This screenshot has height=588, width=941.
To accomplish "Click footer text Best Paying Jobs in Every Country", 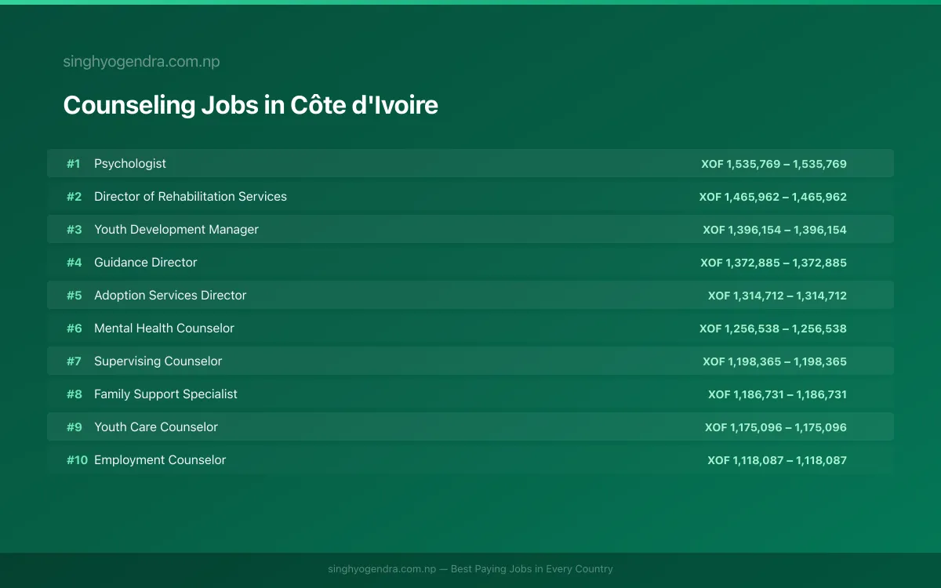I will click(532, 569).
